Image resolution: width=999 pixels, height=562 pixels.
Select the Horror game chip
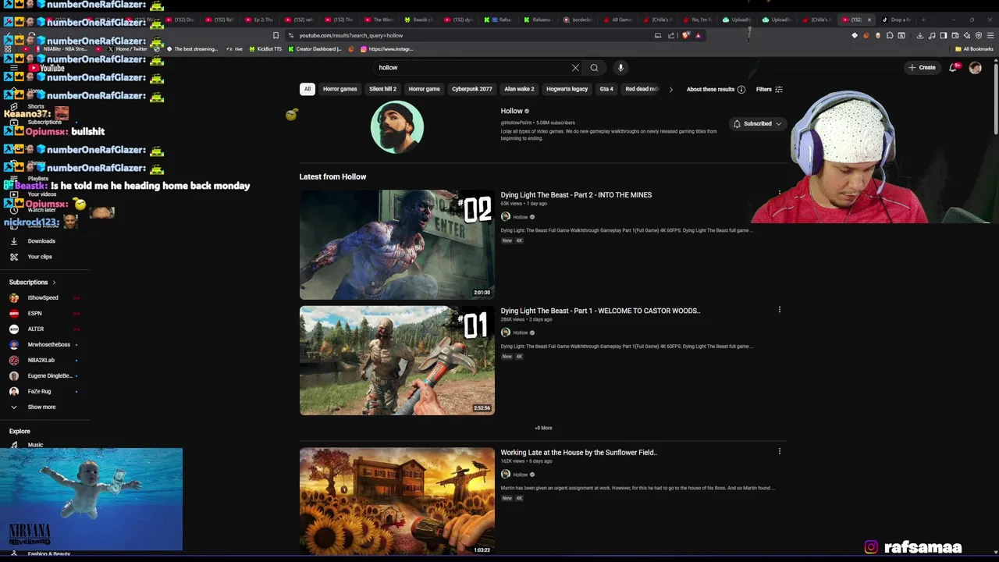point(424,89)
